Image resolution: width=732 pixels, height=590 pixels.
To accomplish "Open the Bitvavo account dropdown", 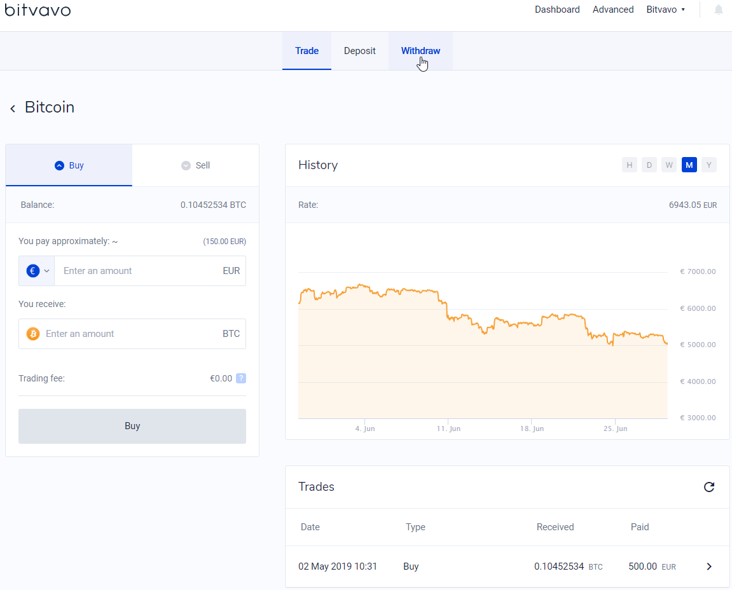I will point(666,10).
